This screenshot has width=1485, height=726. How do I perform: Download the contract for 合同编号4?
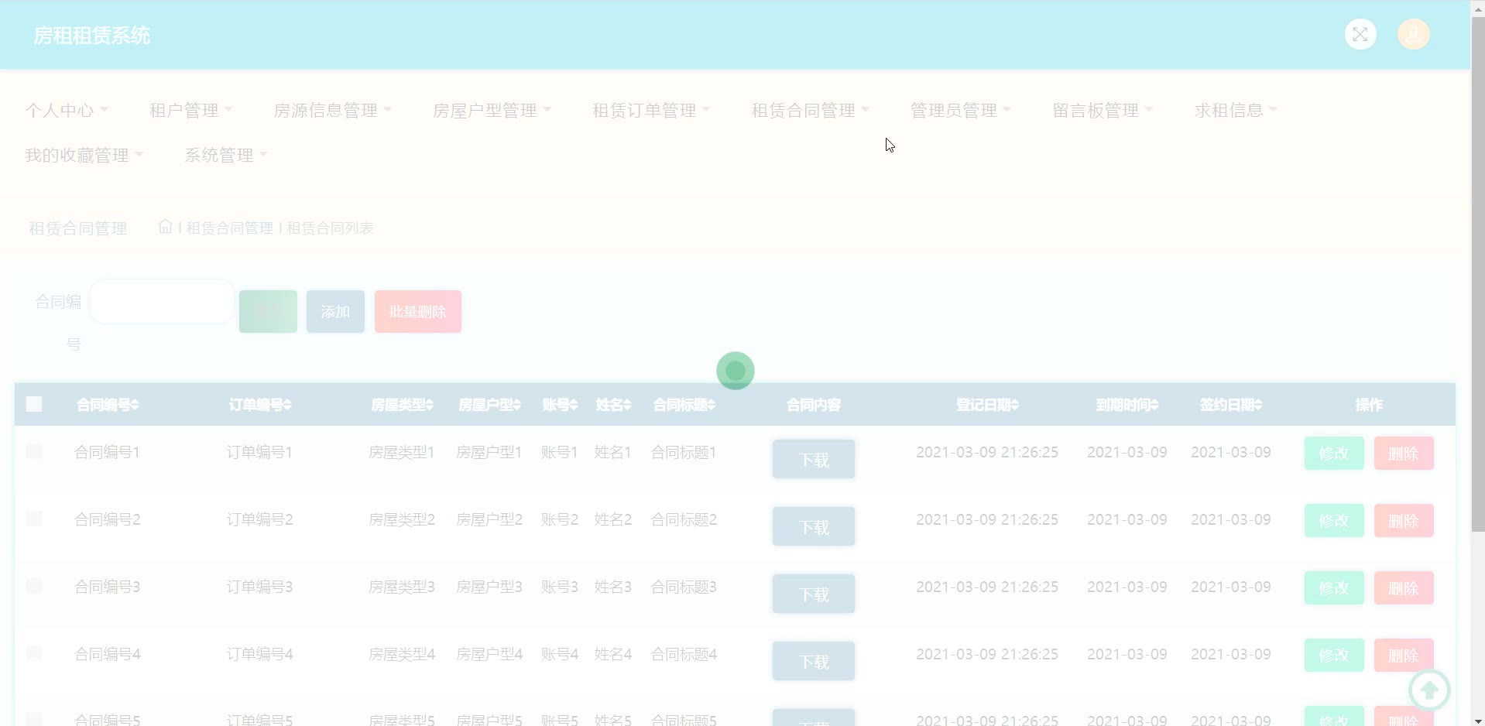point(814,661)
